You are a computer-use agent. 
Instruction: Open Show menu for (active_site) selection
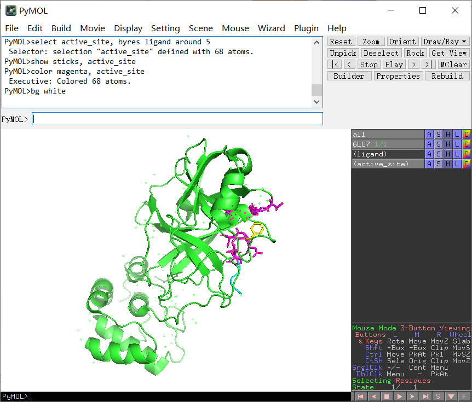(x=439, y=164)
